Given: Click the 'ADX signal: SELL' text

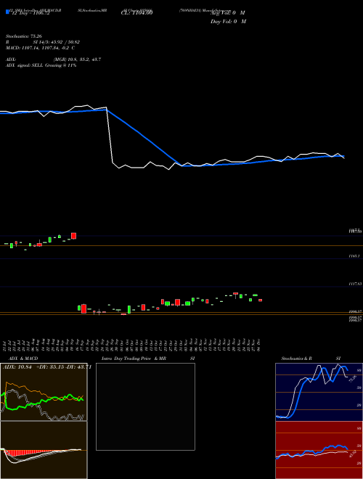Looking at the screenshot, I should coord(41,65).
